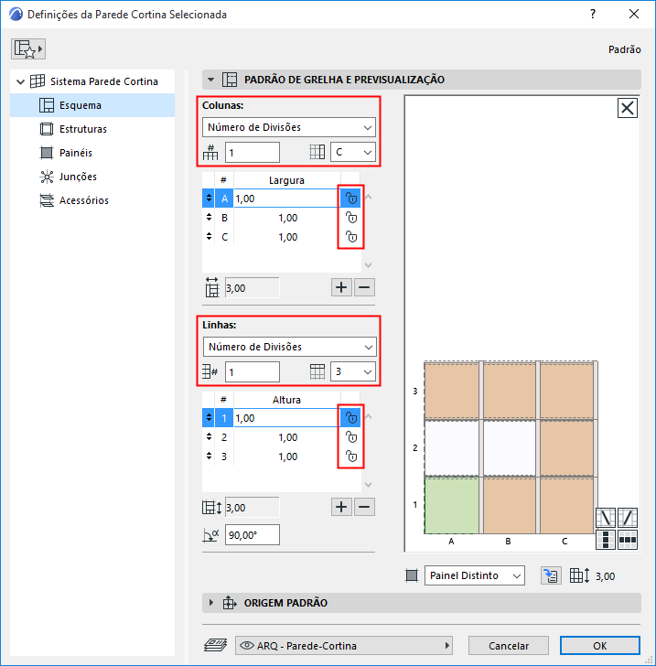The image size is (656, 666).
Task: Open row pattern end dropdown 3
Action: point(352,371)
